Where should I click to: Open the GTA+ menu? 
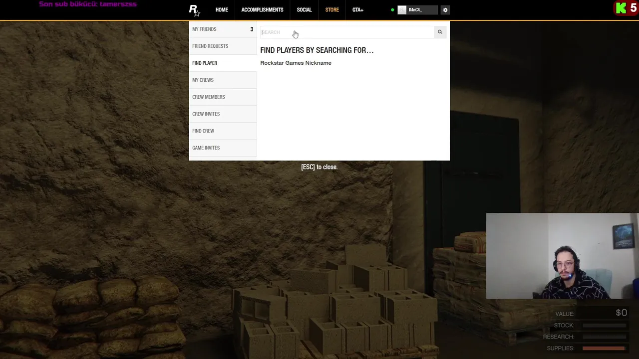click(358, 10)
